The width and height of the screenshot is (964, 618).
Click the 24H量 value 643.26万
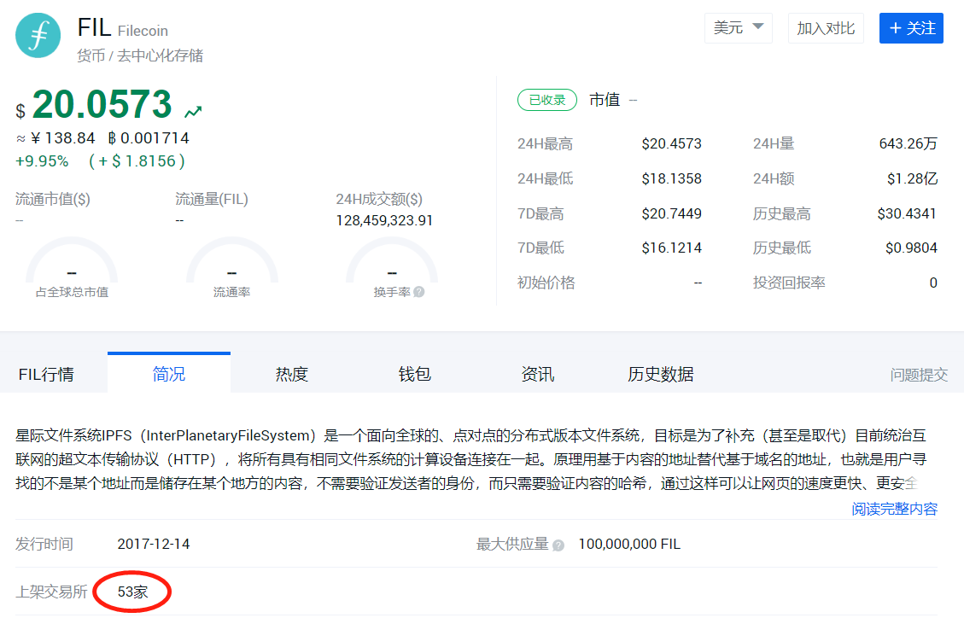coord(908,143)
